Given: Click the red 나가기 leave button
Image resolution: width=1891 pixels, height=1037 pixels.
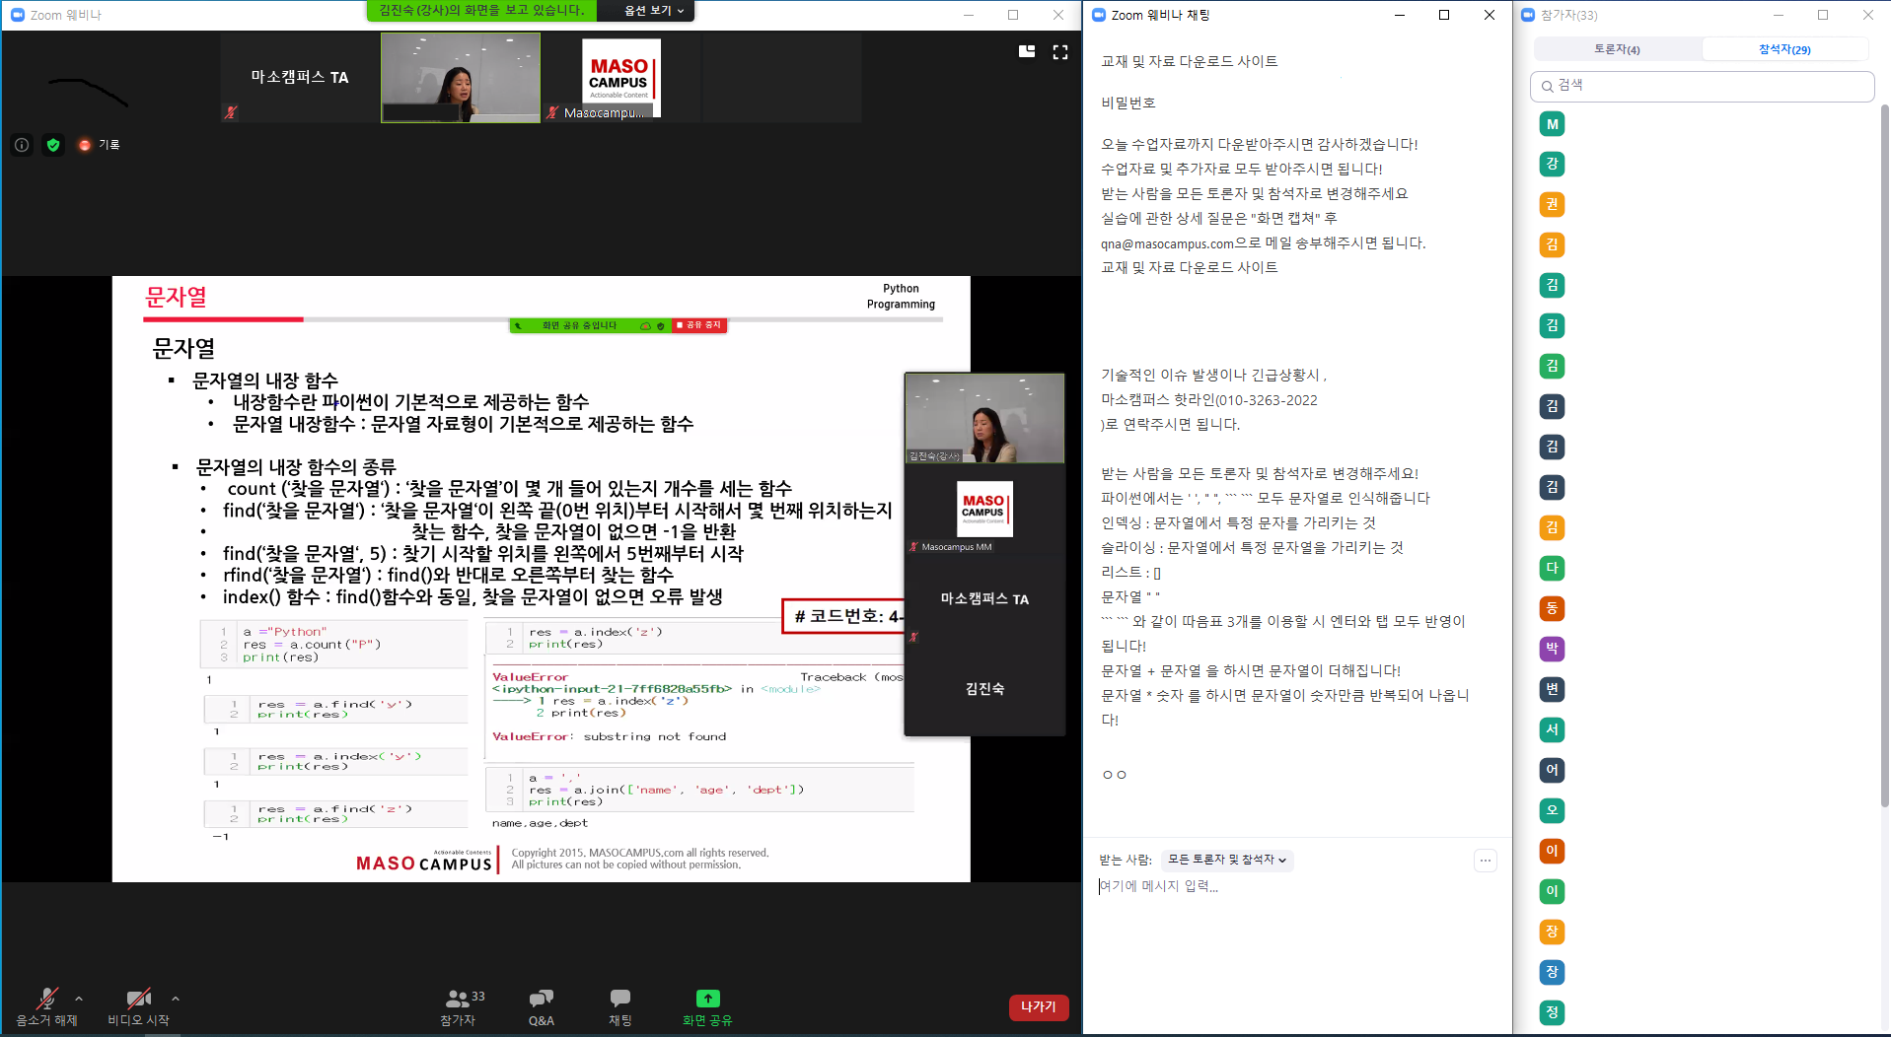Looking at the screenshot, I should coord(1038,1006).
